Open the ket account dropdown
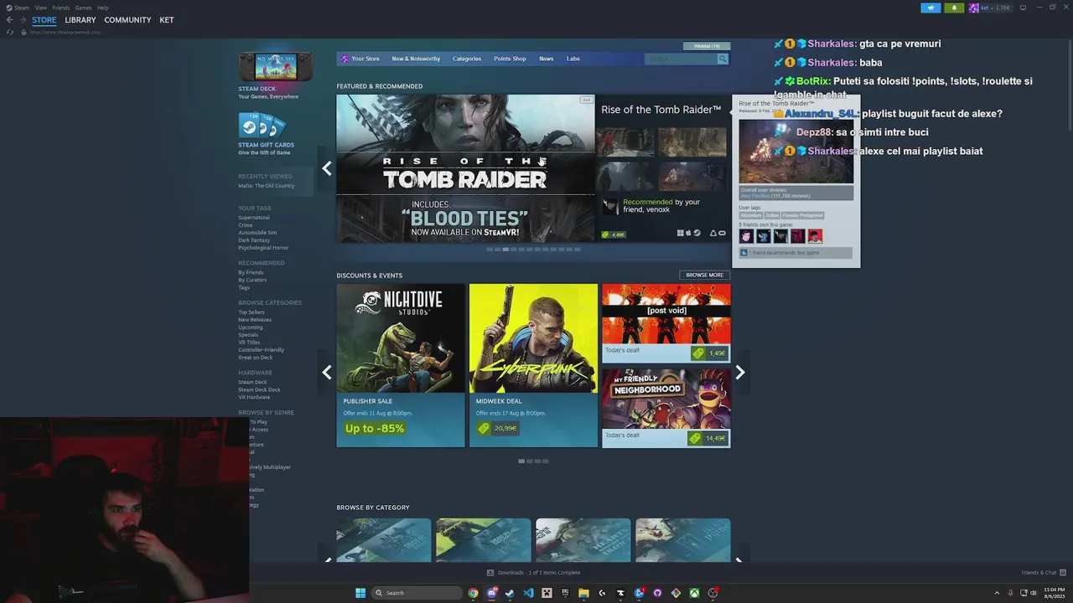 tap(995, 8)
